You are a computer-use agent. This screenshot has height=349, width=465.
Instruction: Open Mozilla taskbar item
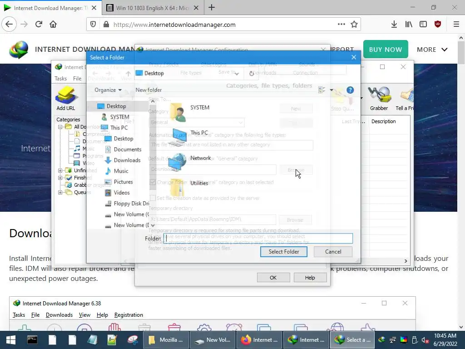166,340
